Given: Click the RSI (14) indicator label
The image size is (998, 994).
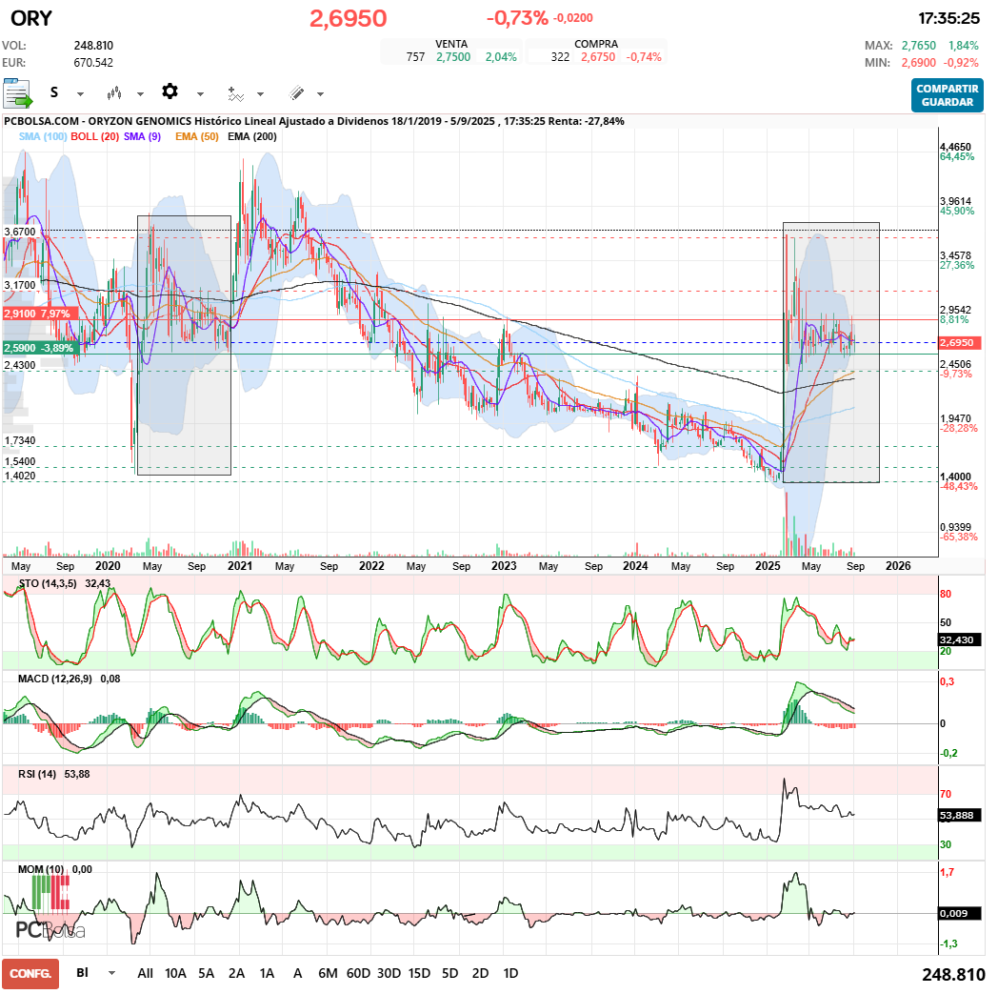Looking at the screenshot, I should pyautogui.click(x=37, y=774).
